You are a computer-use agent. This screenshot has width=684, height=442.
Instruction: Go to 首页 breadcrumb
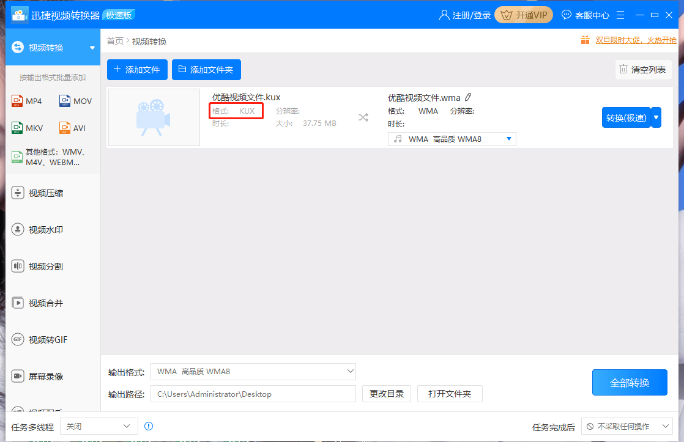115,41
